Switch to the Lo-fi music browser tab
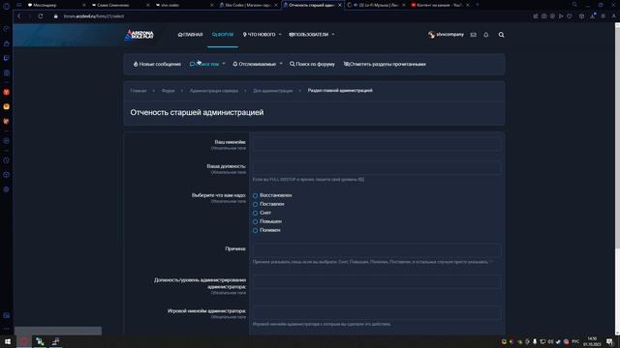 376,5
